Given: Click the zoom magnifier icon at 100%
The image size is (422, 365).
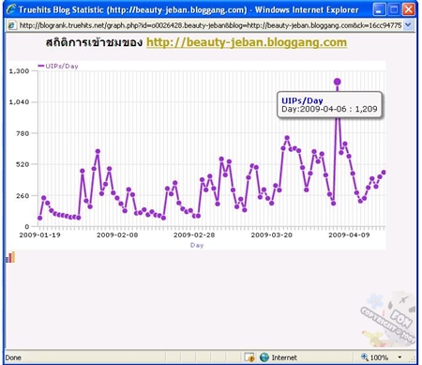Looking at the screenshot, I should pyautogui.click(x=365, y=357).
